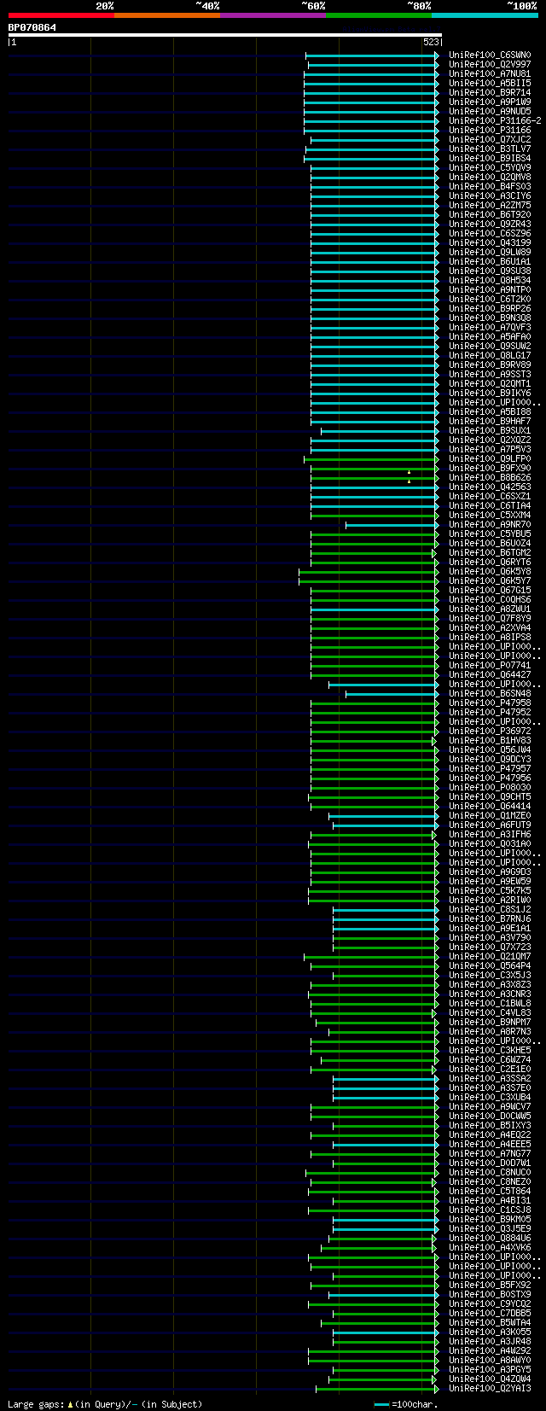Select label UniRef100_B9IKY6
The height and width of the screenshot is (1411, 546).
490,394
